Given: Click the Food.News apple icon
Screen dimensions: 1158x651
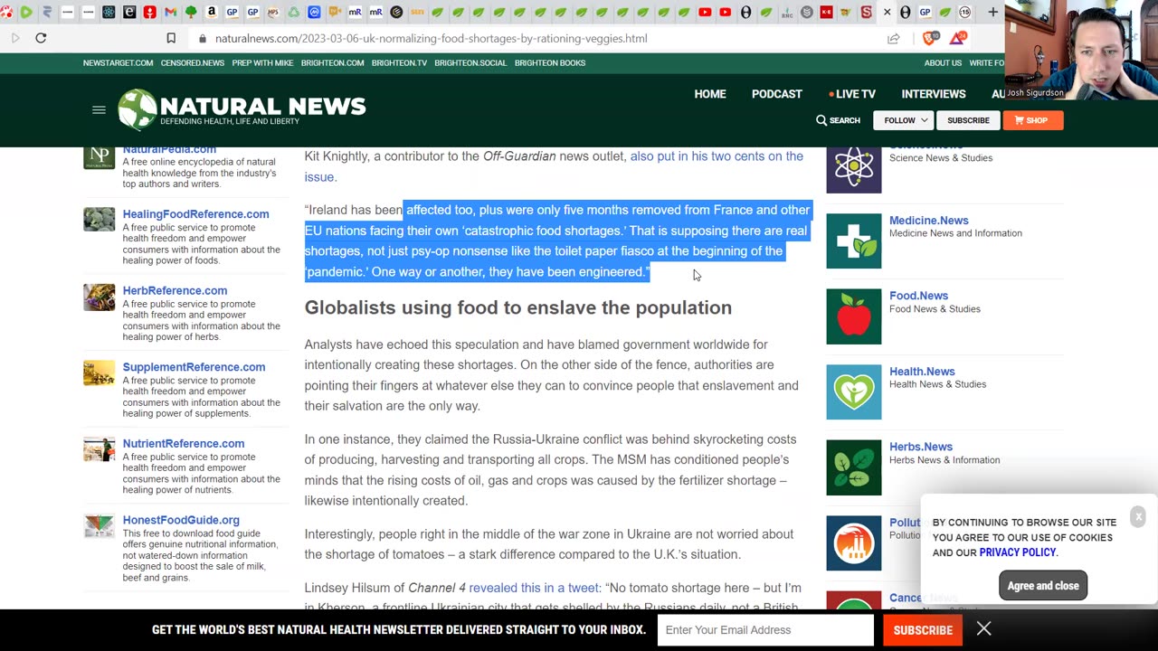Looking at the screenshot, I should pyautogui.click(x=853, y=316).
